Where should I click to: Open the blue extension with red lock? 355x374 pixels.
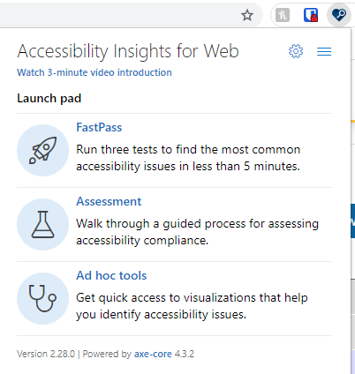coord(311,15)
